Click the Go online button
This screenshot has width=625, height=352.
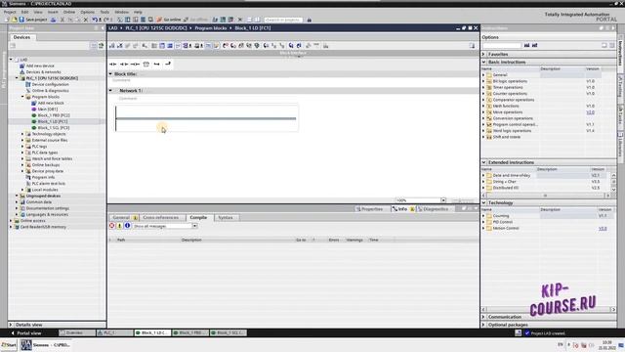click(x=169, y=20)
